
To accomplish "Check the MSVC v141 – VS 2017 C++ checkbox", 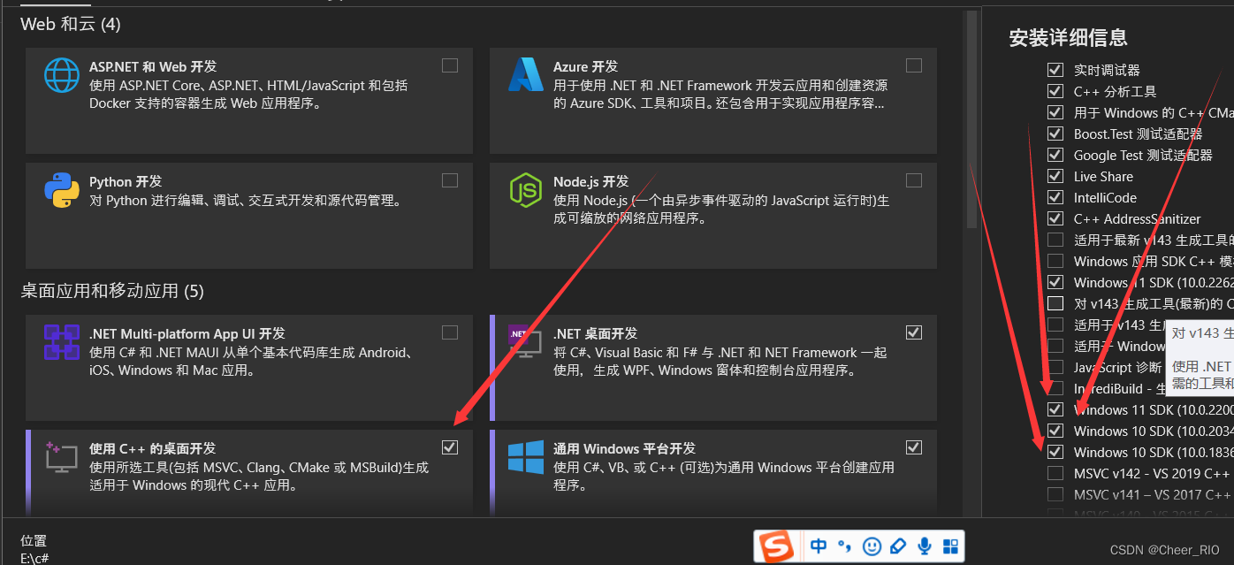I will pos(1055,494).
